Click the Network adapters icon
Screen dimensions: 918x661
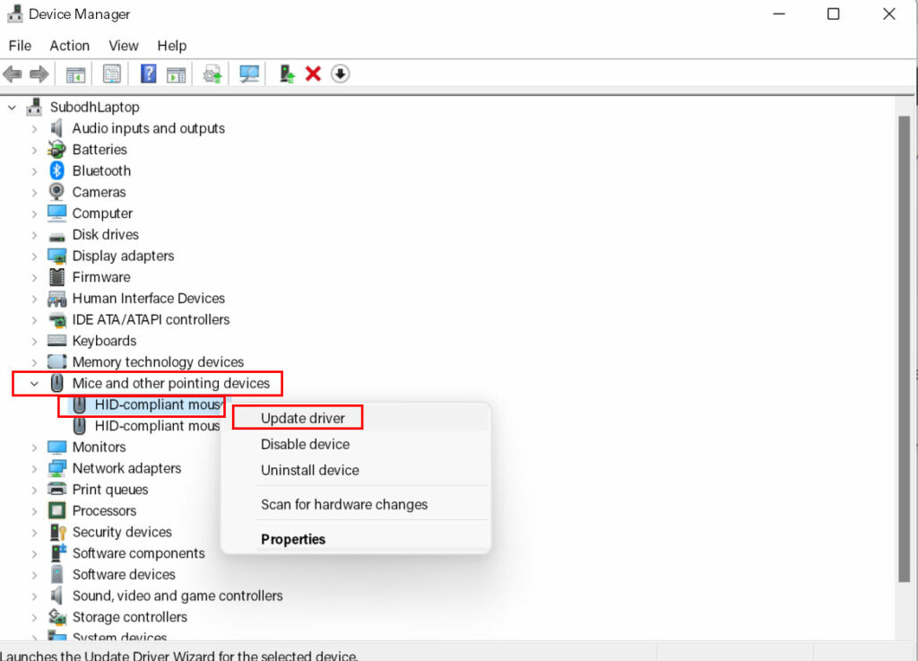click(x=56, y=468)
